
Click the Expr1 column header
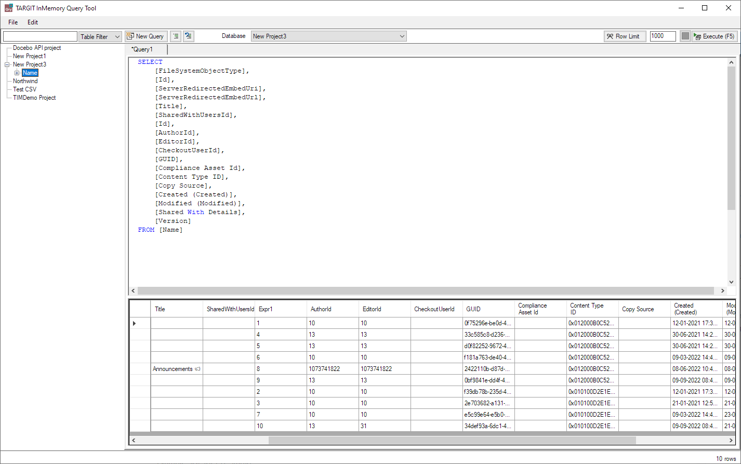point(281,309)
